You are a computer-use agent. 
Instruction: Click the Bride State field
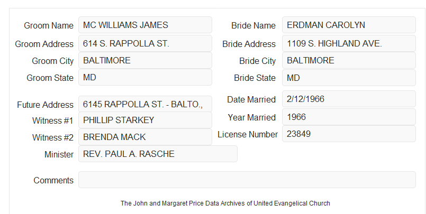tap(349, 78)
